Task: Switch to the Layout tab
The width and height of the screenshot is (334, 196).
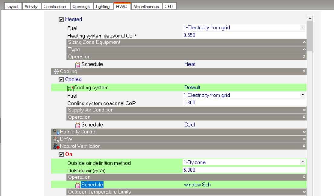Action: click(12, 6)
